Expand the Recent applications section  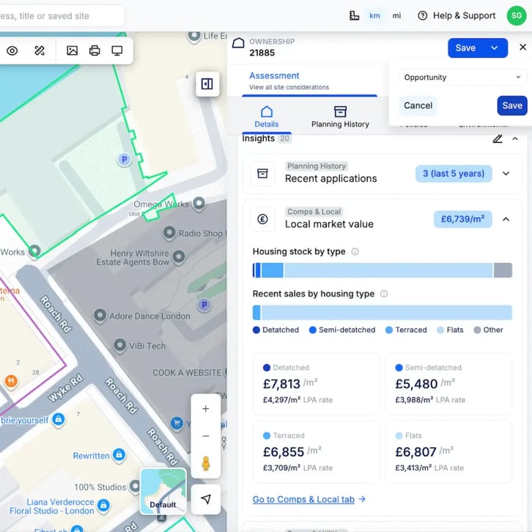(x=506, y=174)
